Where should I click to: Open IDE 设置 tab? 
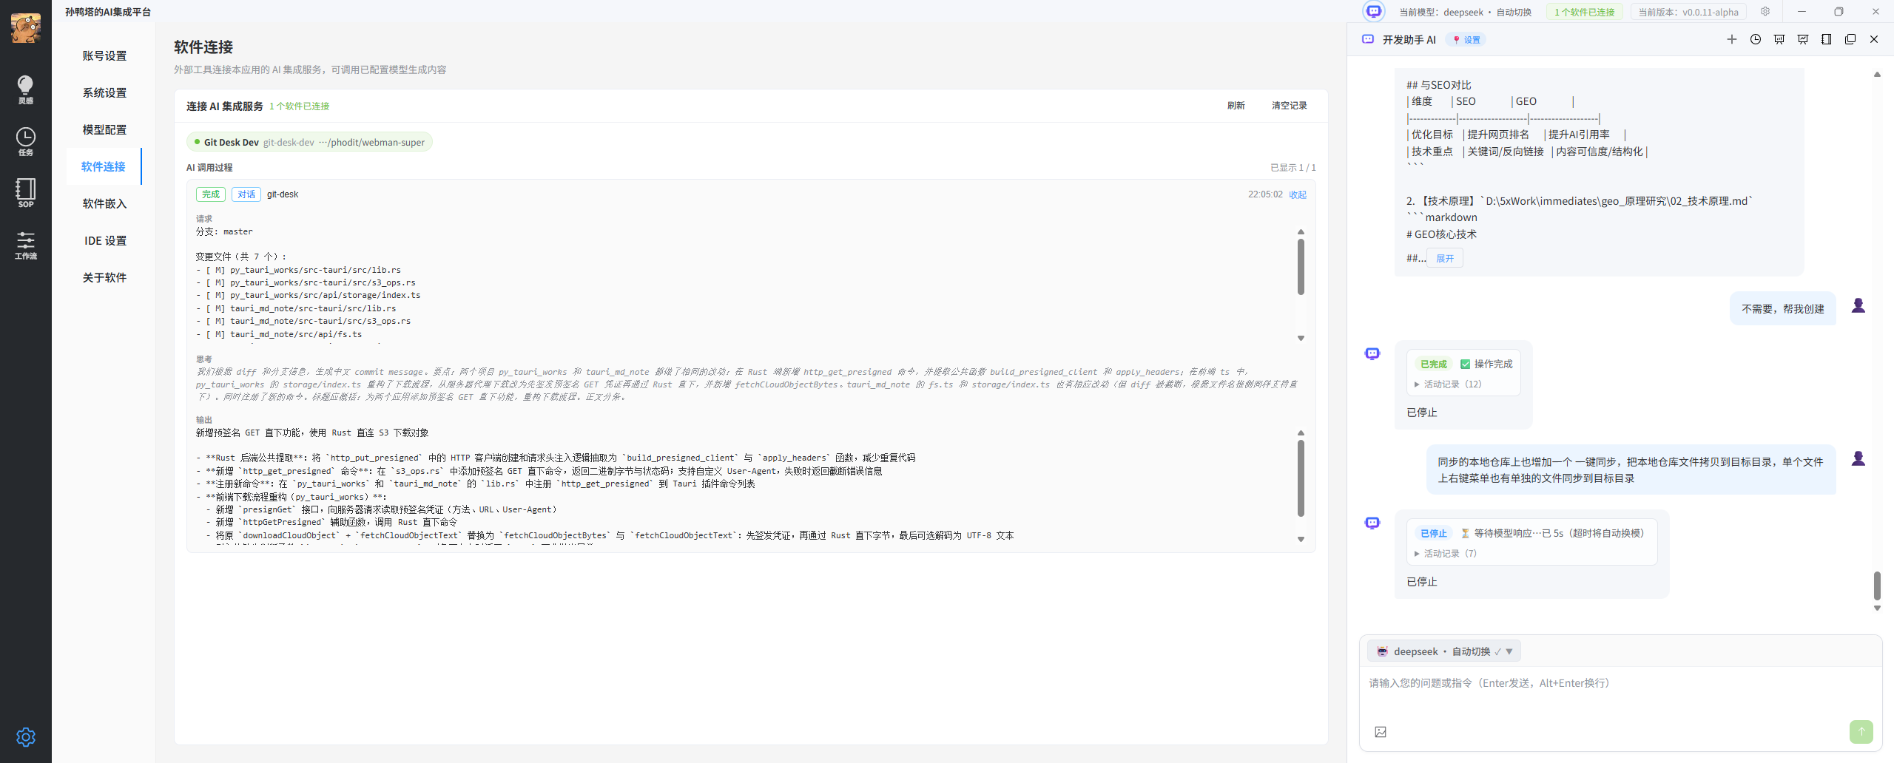tap(104, 241)
